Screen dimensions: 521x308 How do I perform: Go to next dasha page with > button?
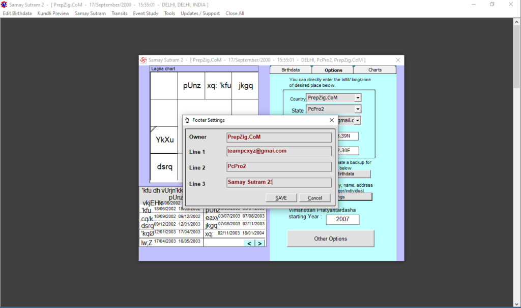260,244
